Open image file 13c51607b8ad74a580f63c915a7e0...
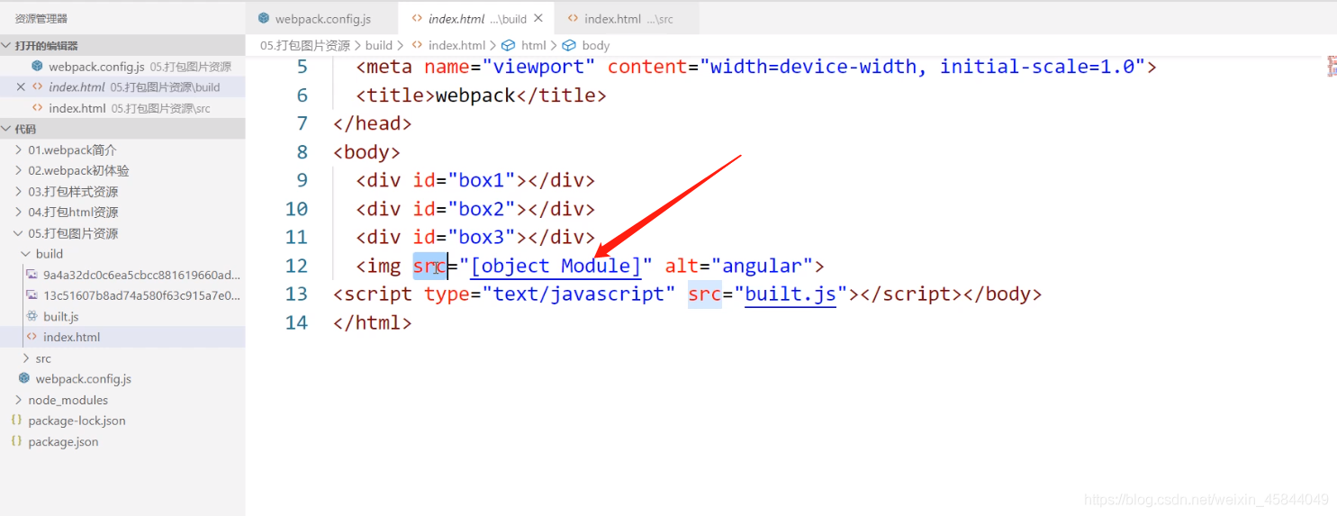This screenshot has height=516, width=1337. coord(122,295)
